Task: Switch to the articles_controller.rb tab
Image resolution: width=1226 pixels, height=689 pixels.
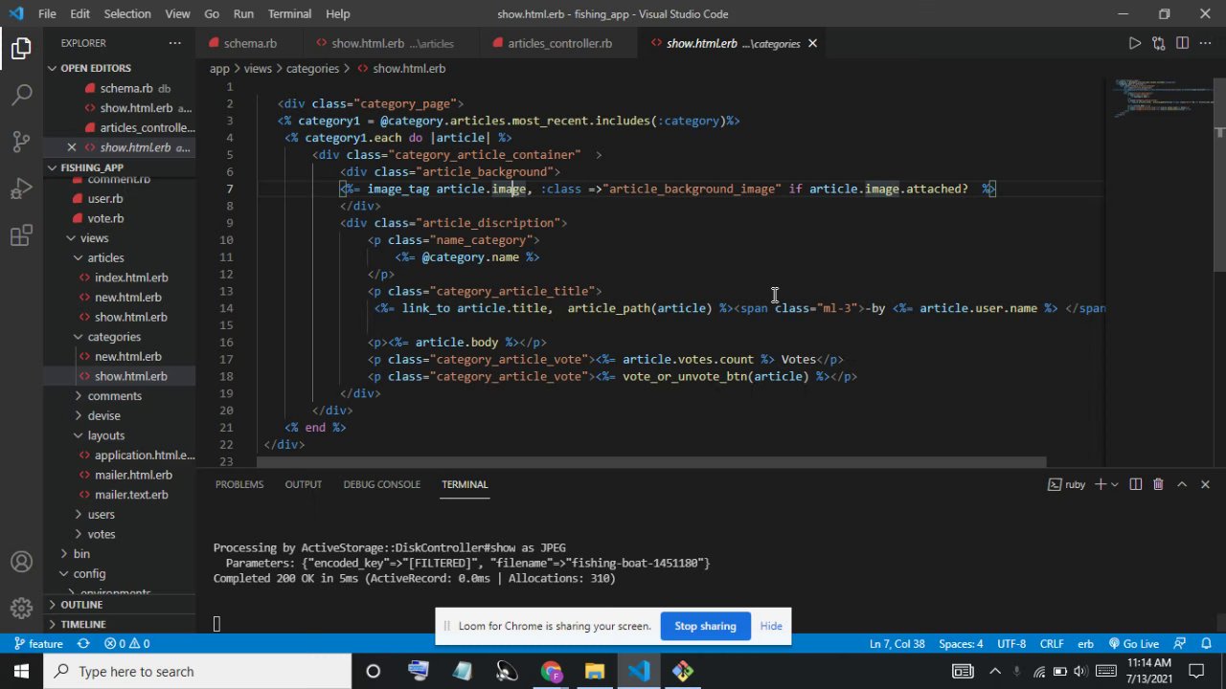Action: coord(559,43)
